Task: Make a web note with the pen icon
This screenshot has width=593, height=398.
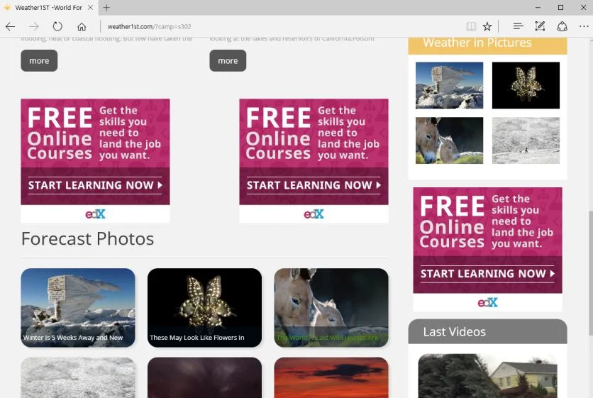Action: (540, 26)
